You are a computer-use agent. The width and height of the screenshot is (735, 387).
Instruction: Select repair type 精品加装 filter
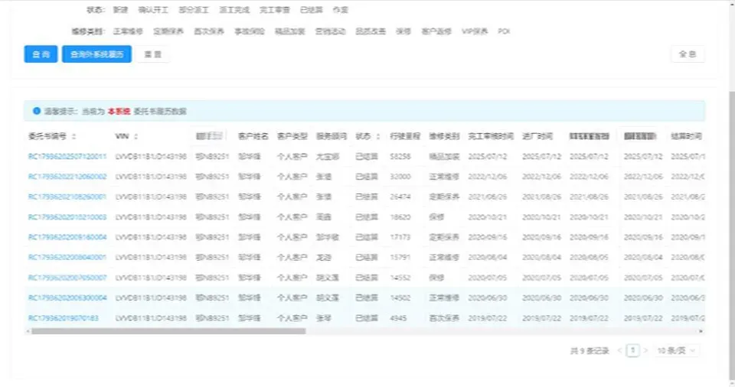pyautogui.click(x=289, y=31)
